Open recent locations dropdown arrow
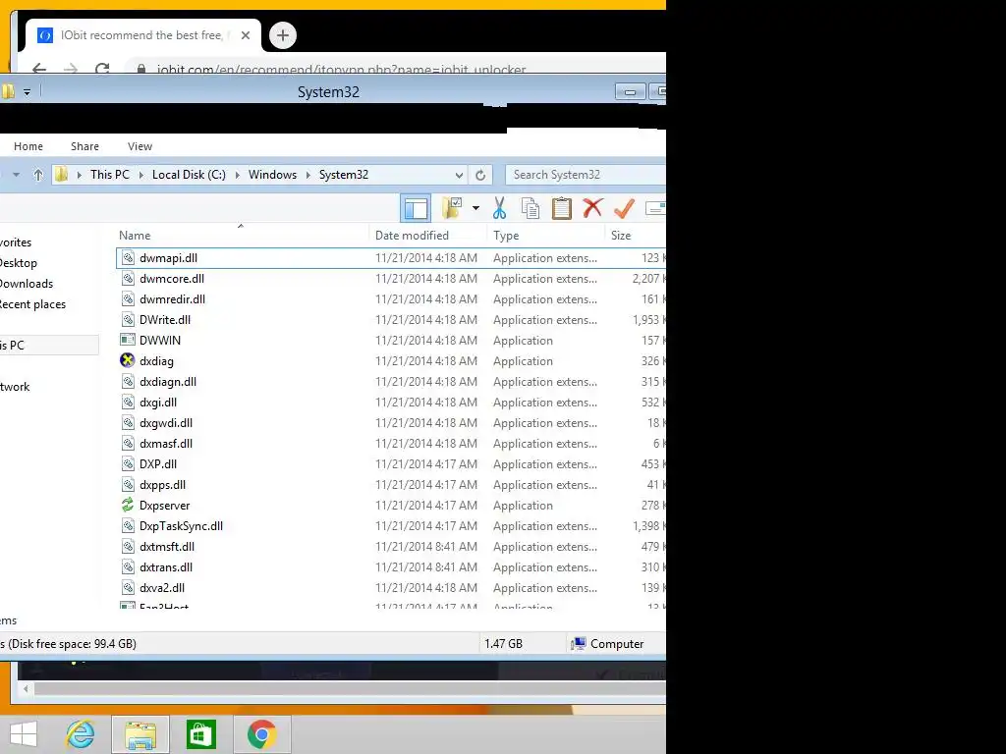This screenshot has width=1006, height=754. coord(16,175)
